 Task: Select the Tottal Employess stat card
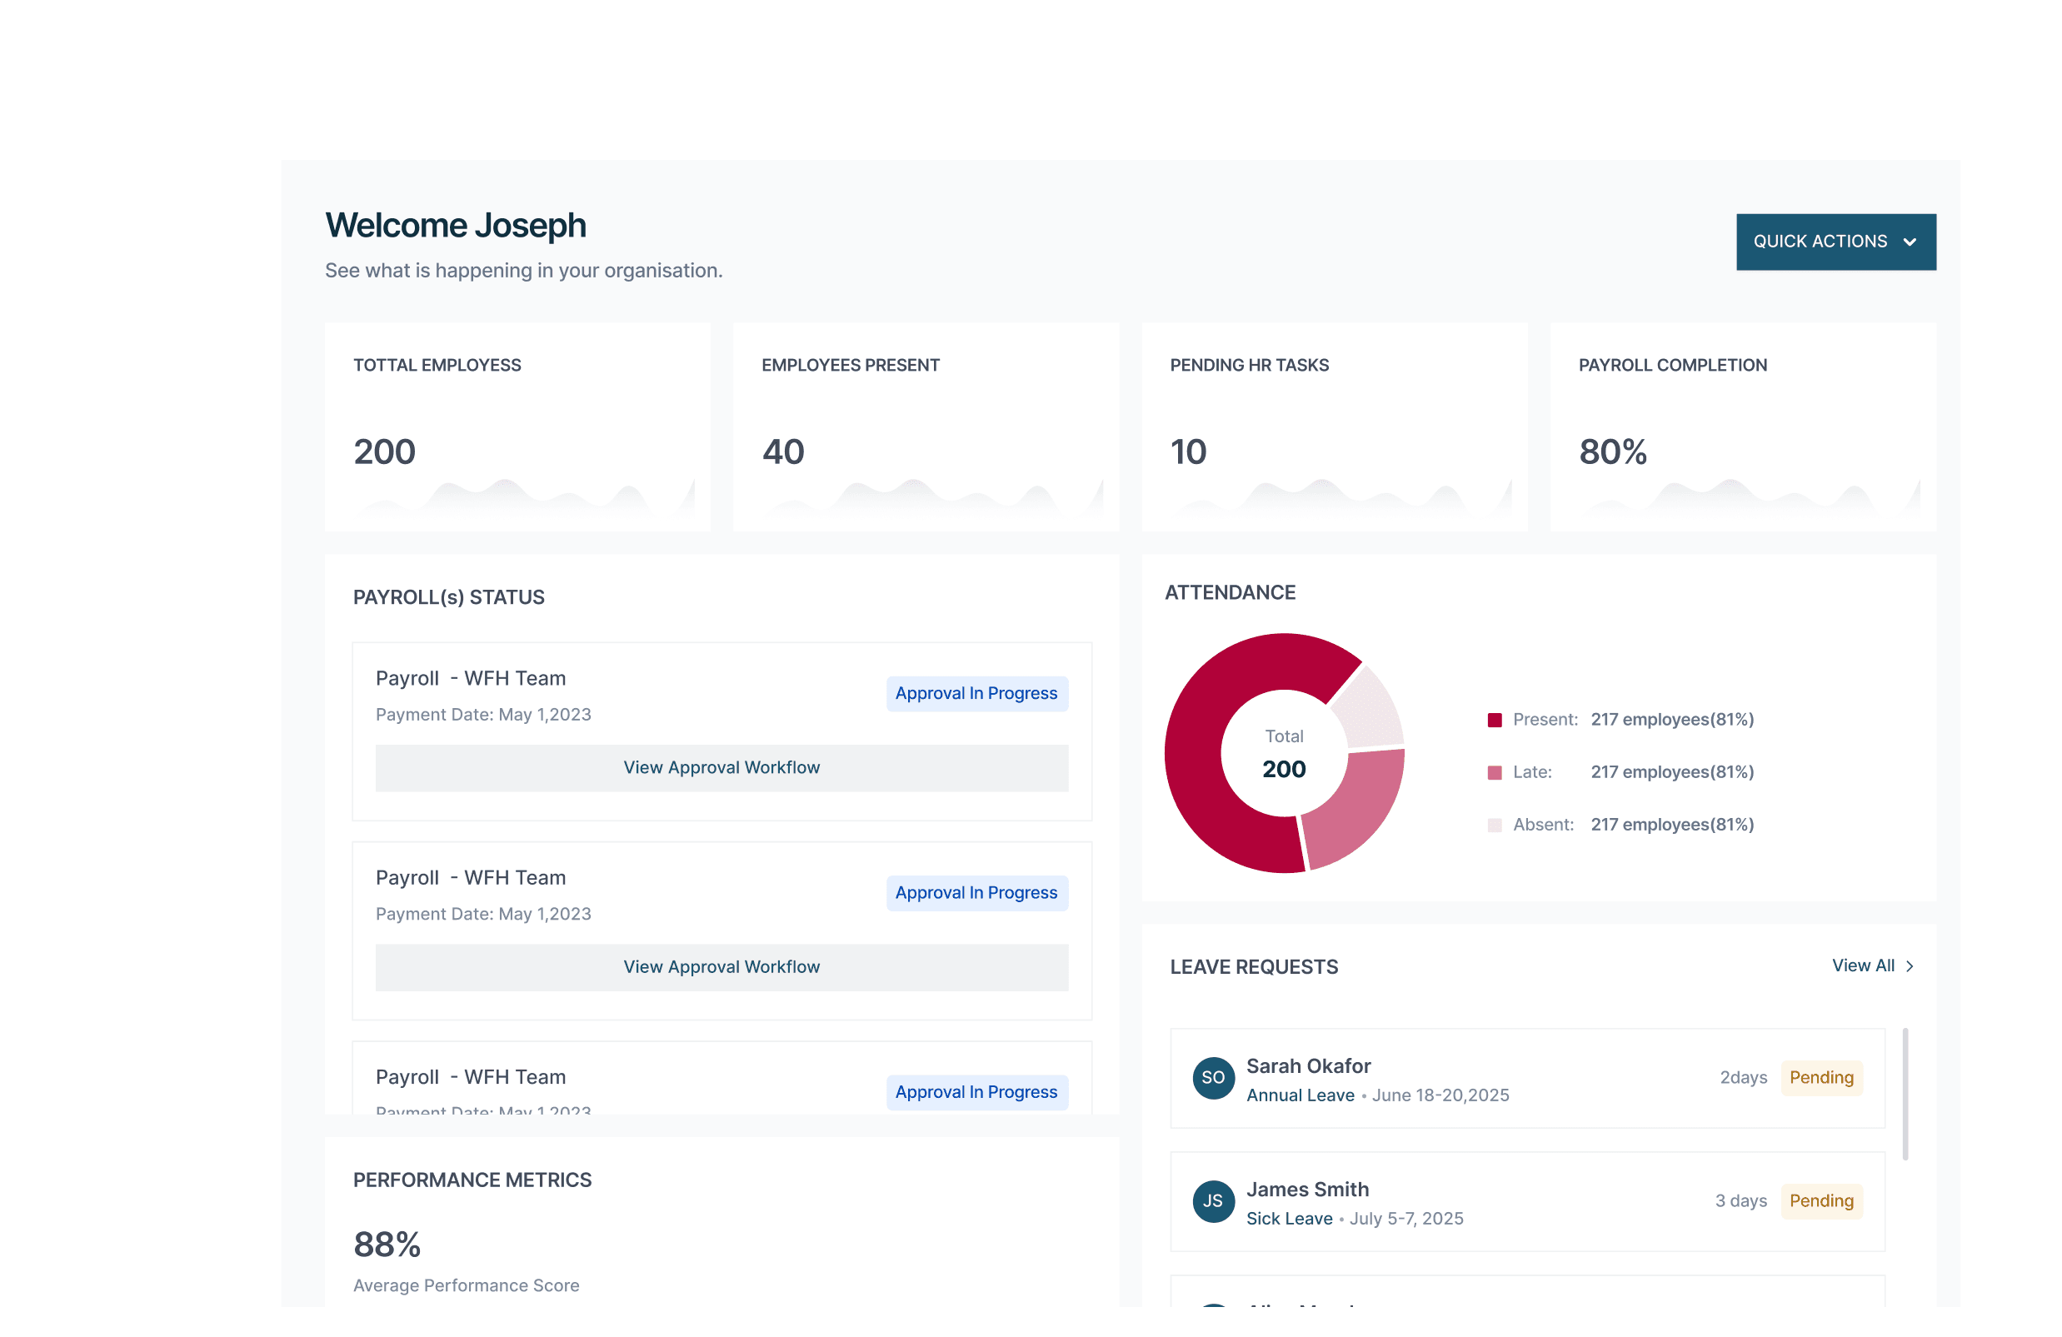517,427
